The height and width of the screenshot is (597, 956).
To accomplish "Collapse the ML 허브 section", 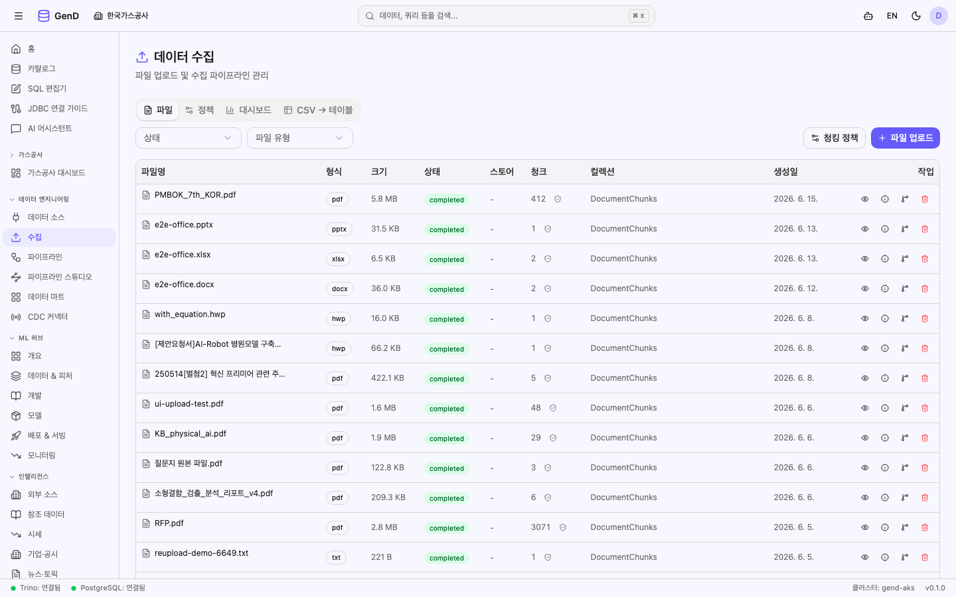I will click(27, 338).
